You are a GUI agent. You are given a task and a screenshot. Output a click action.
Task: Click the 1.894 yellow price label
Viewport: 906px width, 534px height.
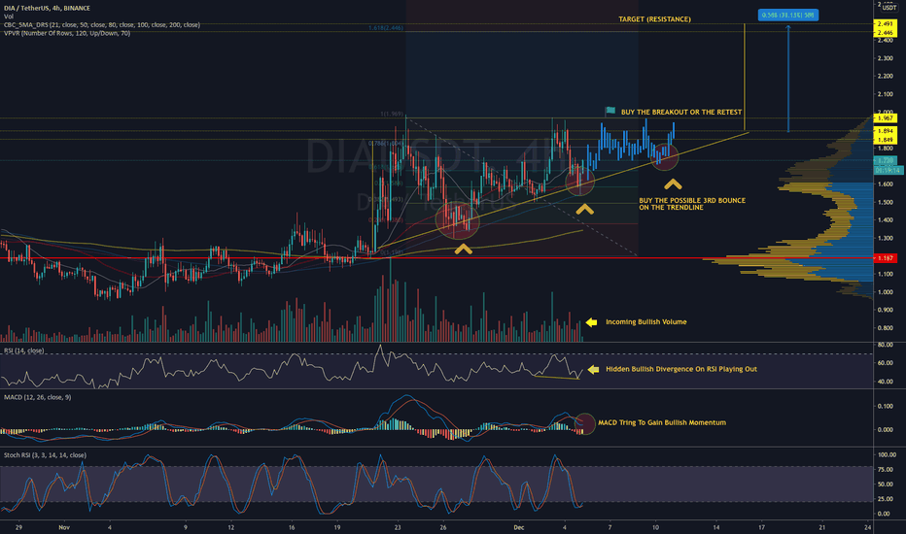click(886, 131)
